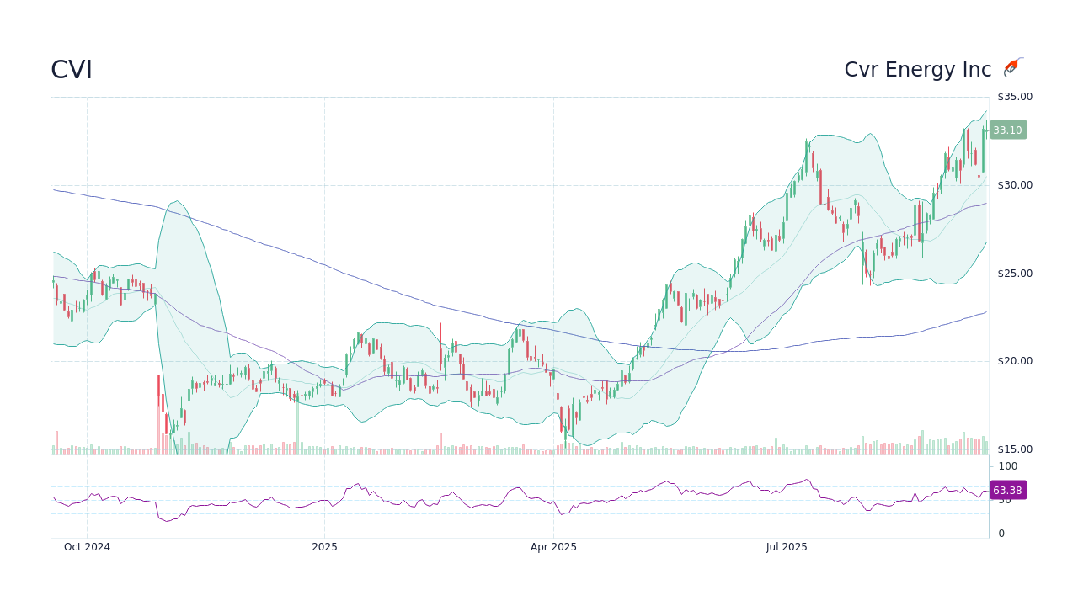
Task: Select the Jul 2025 date marker
Action: tap(787, 546)
